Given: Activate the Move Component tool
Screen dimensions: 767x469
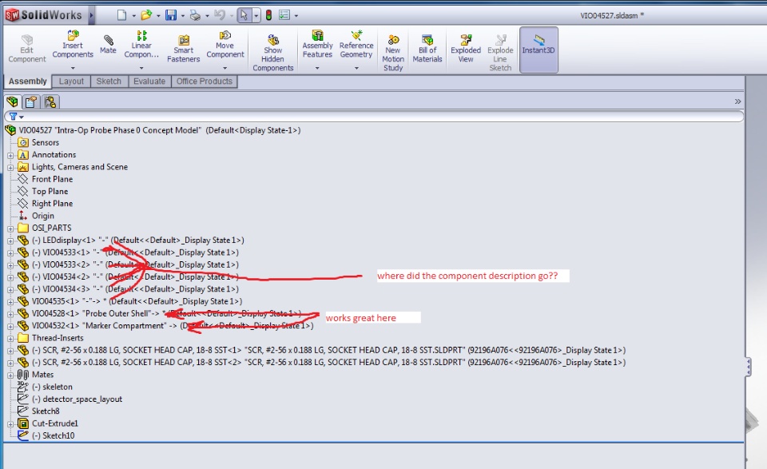Looking at the screenshot, I should coord(225,44).
